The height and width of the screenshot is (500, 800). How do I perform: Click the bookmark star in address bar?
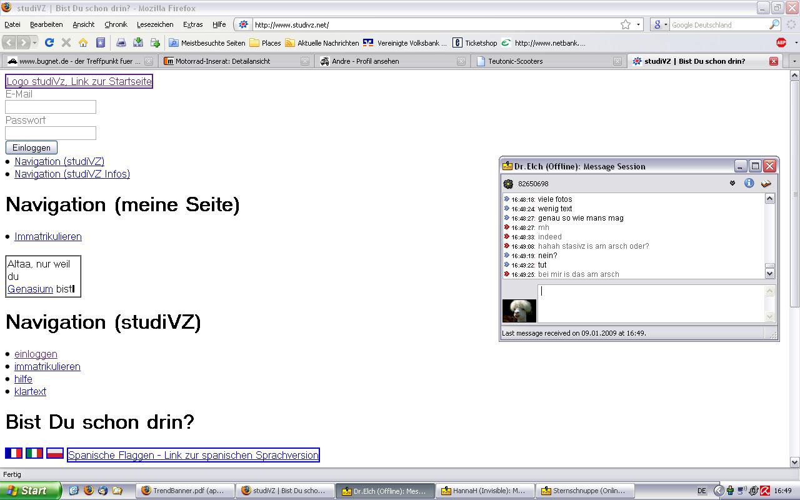coord(626,24)
